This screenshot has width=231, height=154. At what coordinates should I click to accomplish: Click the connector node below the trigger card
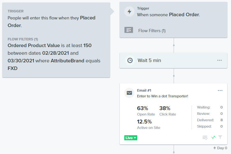tap(174, 45)
